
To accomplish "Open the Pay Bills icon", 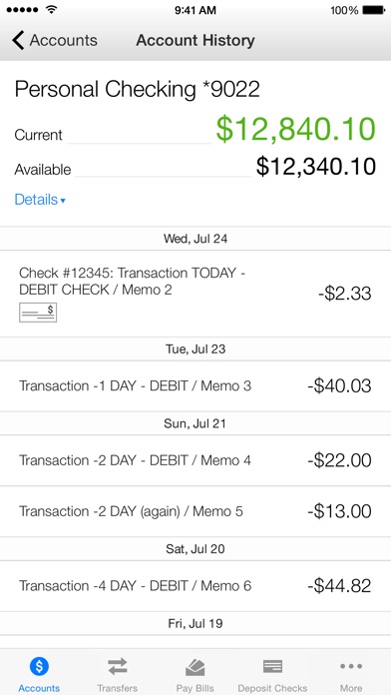I will 195,667.
